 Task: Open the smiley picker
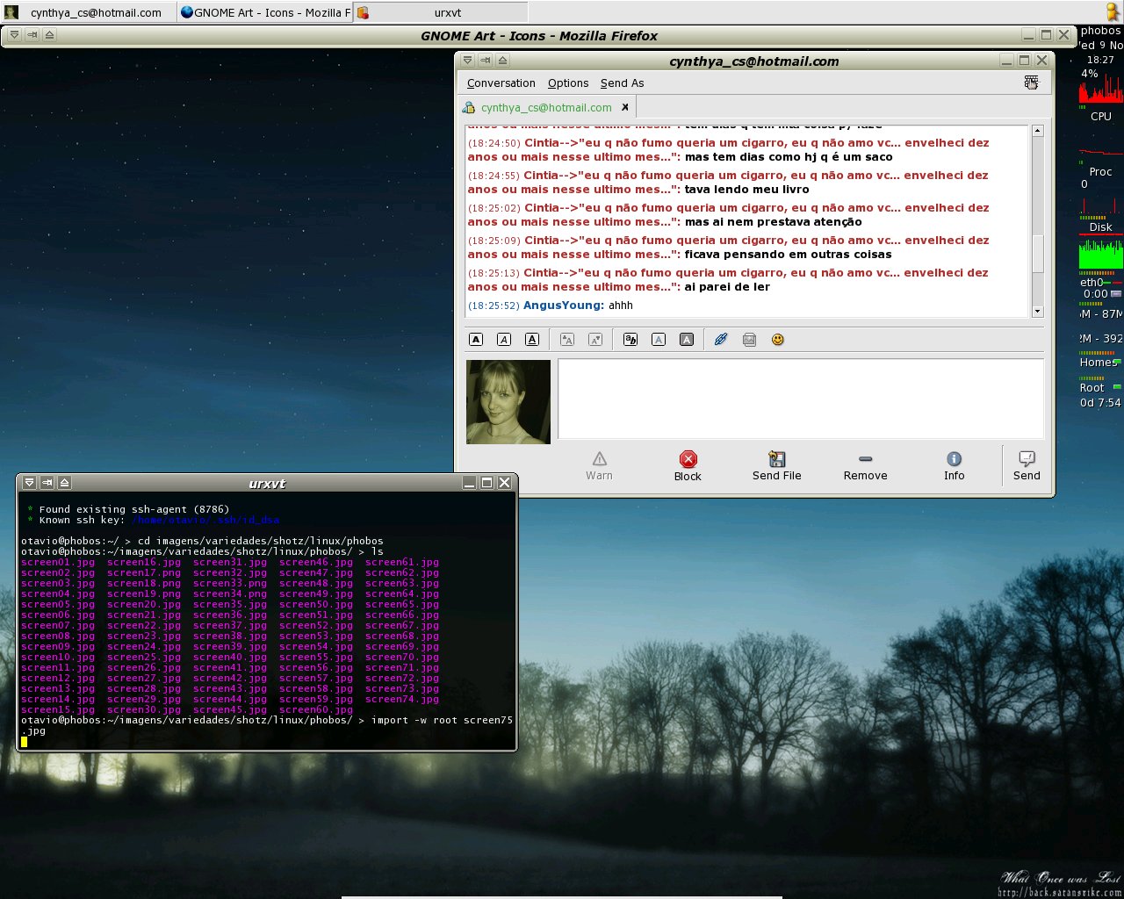point(777,340)
